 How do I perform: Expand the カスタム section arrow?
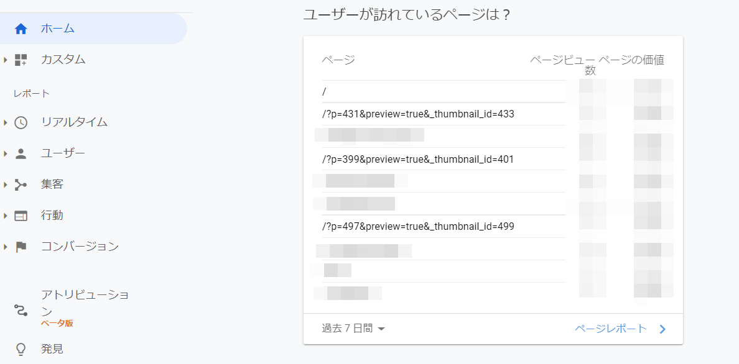coord(6,60)
